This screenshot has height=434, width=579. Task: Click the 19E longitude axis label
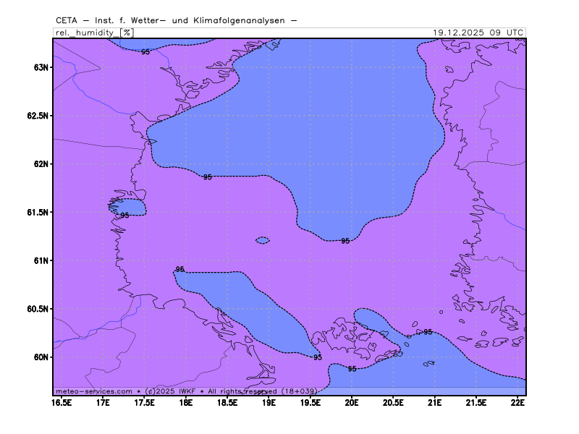(x=269, y=402)
